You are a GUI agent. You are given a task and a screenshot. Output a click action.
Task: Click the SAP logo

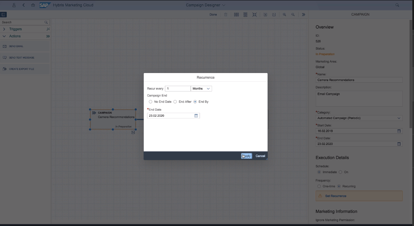(x=45, y=5)
